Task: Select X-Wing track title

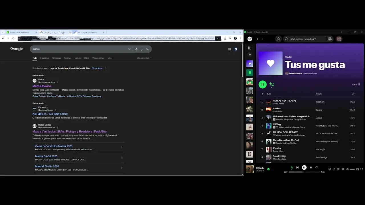Action: coord(277,124)
